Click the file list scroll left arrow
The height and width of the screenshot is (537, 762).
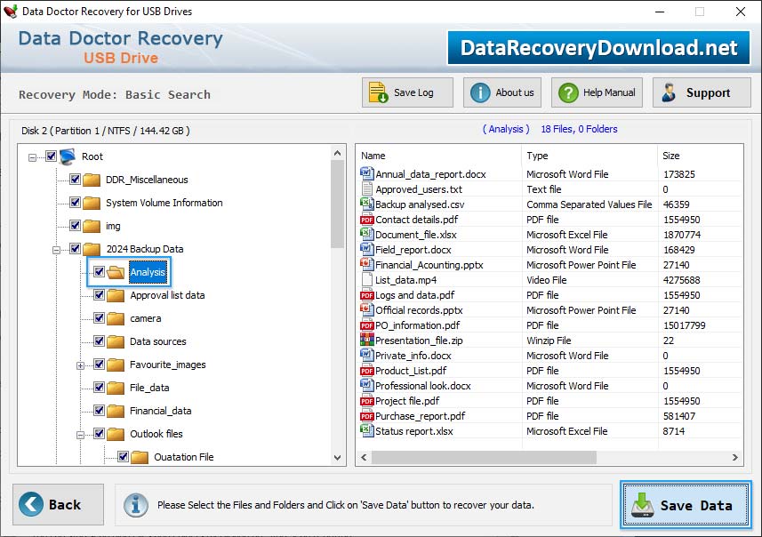[364, 457]
